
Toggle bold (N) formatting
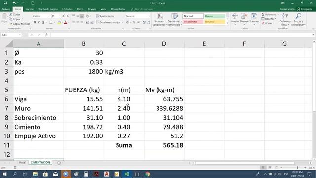pyautogui.click(x=35, y=22)
